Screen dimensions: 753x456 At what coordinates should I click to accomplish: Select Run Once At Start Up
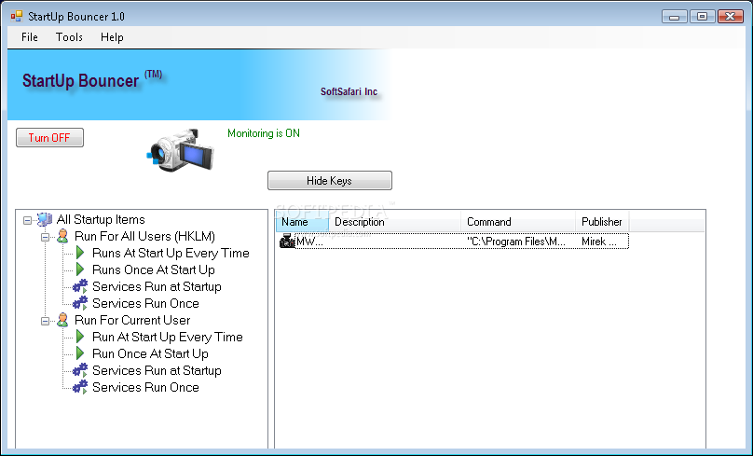150,354
